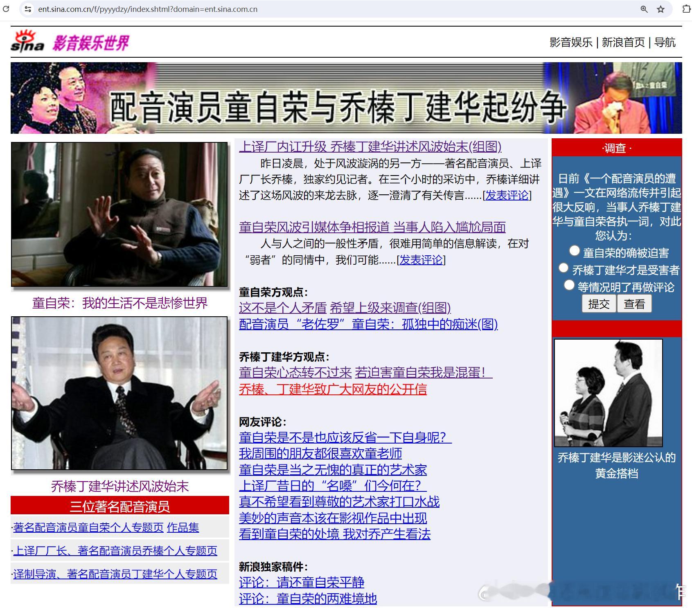Screen dimensions: 692x608
Task: Click the zoom magnifier icon in address bar
Action: pyautogui.click(x=644, y=9)
